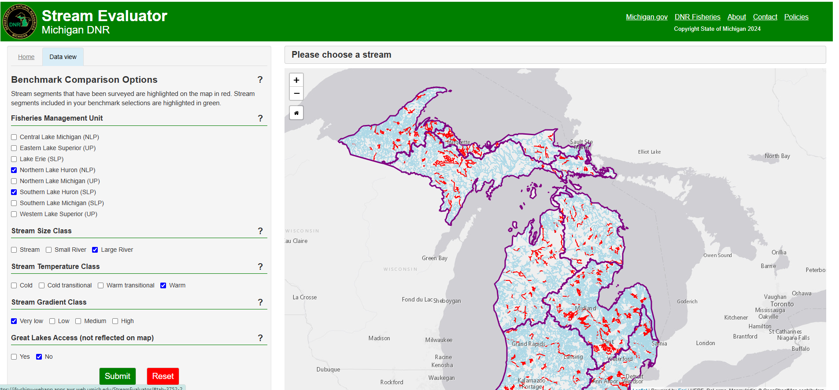This screenshot has height=390, width=839.
Task: Zoom in on the map
Action: 296,80
